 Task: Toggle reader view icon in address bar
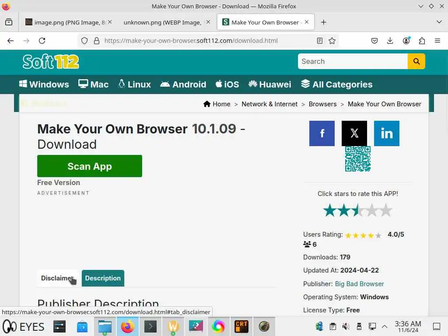click(320, 41)
